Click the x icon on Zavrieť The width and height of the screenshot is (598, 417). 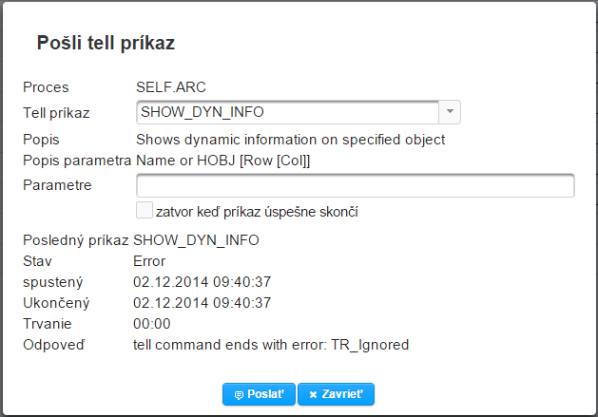(x=313, y=394)
